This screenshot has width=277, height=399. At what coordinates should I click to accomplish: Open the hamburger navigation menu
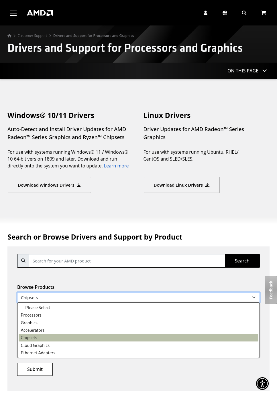coord(13,13)
